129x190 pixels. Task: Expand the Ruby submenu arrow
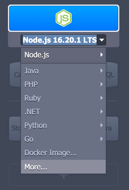click(x=102, y=98)
